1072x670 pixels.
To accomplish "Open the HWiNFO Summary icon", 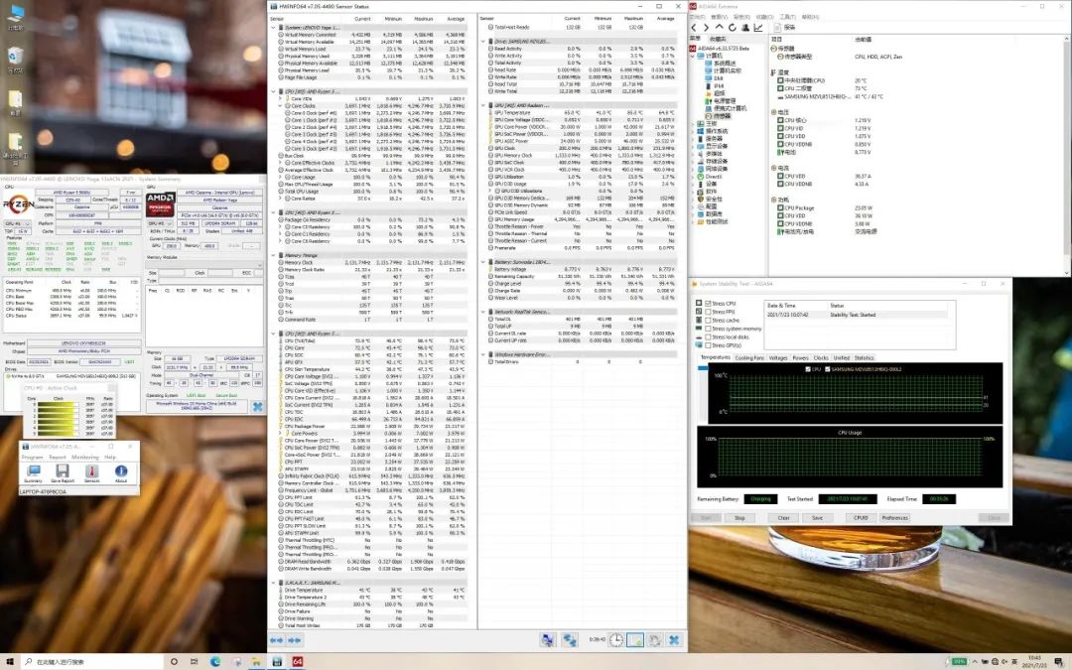I will coord(33,470).
